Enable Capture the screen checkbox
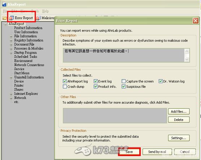The width and height of the screenshot is (201, 160). coord(123,81)
